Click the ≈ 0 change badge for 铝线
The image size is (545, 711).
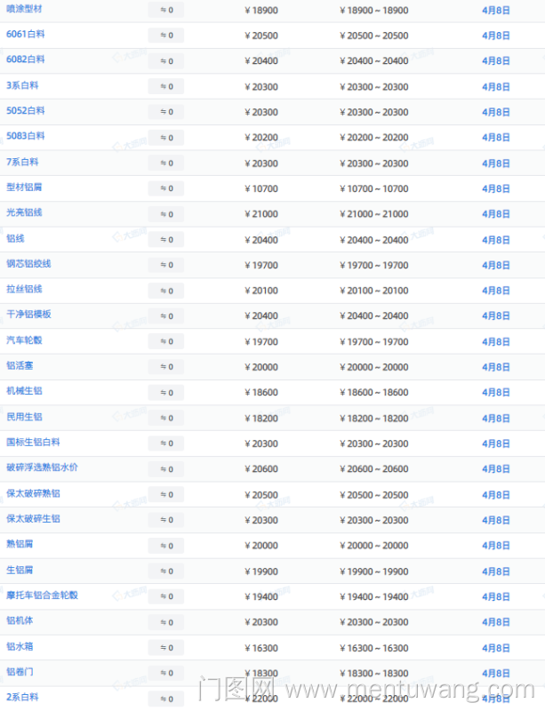(x=166, y=240)
